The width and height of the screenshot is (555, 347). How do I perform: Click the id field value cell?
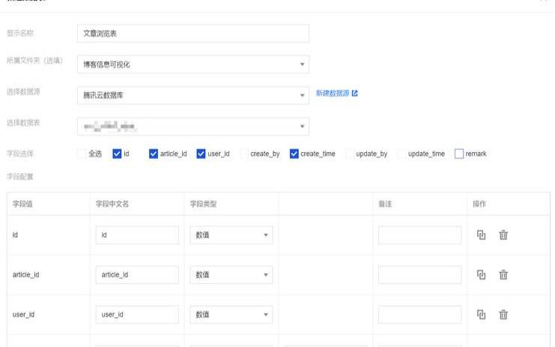point(15,235)
